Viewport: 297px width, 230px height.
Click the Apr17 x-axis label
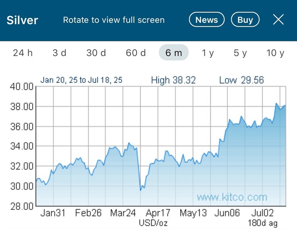[158, 213]
